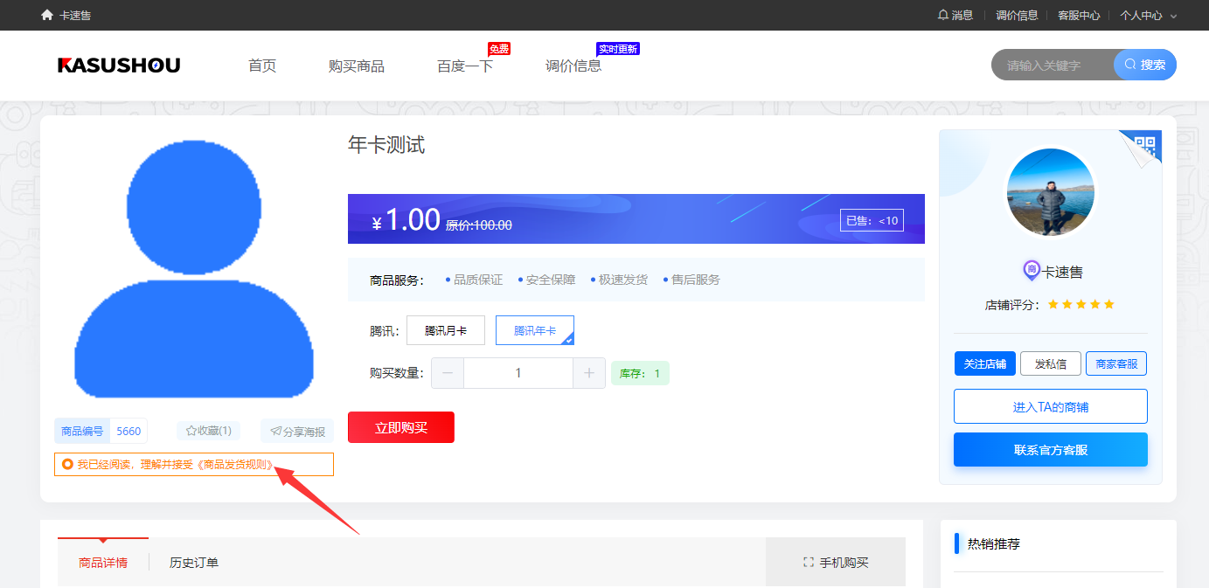
Task: Click the seller avatar photo
Action: (x=1051, y=192)
